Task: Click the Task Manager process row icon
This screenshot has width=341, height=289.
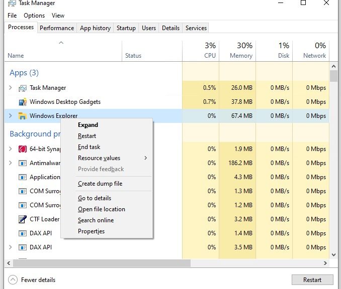Action: click(23, 88)
